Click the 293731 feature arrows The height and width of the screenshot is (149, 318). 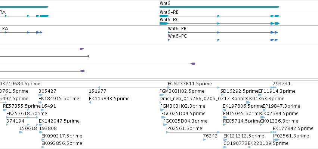click(275, 88)
